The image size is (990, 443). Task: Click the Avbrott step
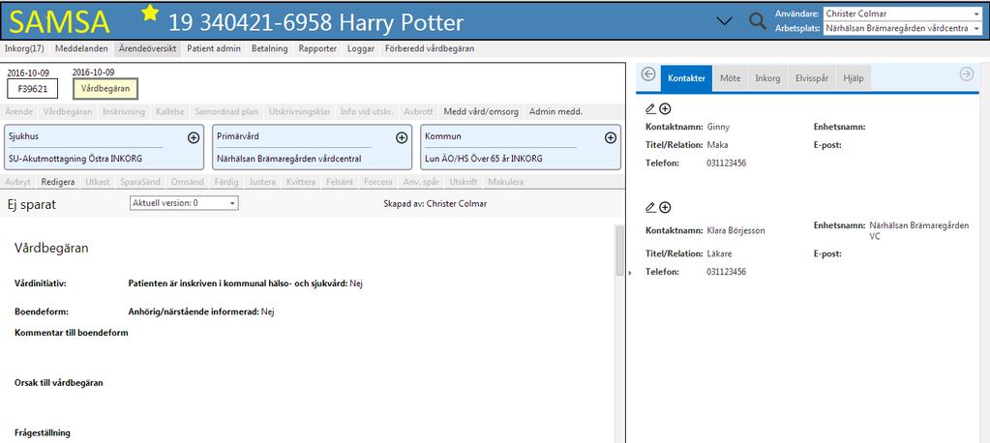coord(419,111)
